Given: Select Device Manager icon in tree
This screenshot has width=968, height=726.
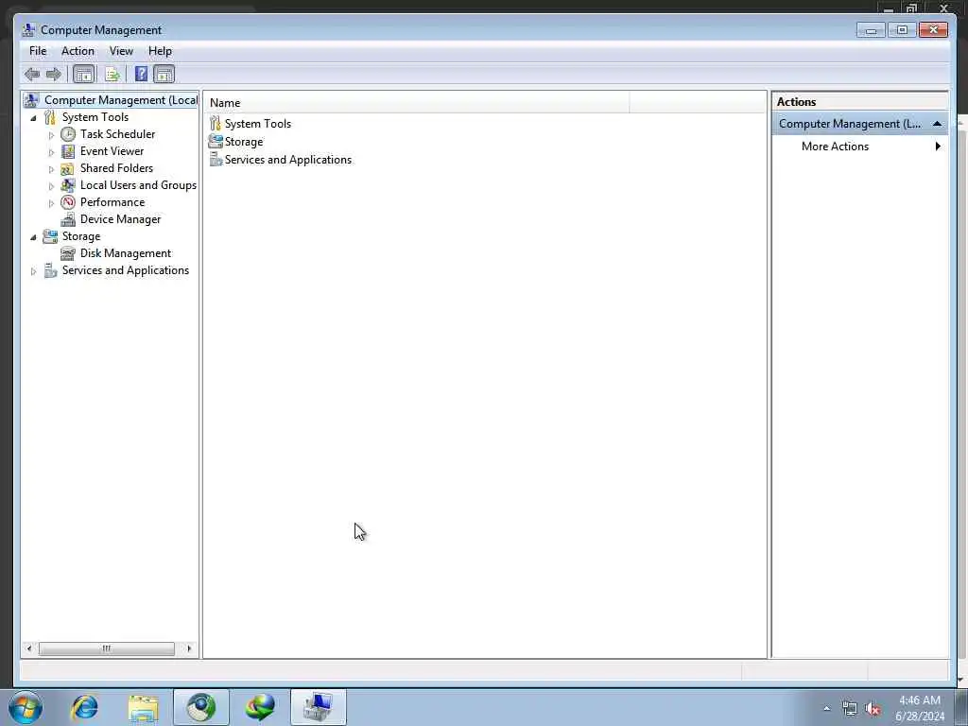Looking at the screenshot, I should point(68,219).
